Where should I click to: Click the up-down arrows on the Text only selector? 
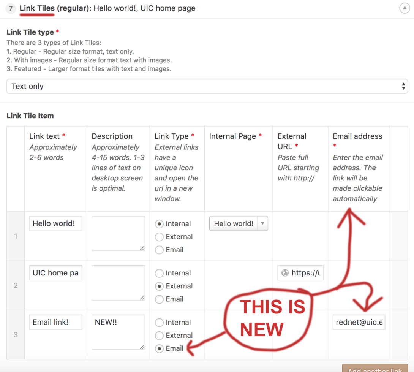[x=403, y=86]
